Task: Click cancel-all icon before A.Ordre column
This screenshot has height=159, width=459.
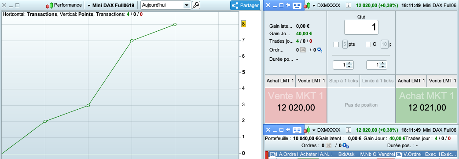Action: click(272, 154)
